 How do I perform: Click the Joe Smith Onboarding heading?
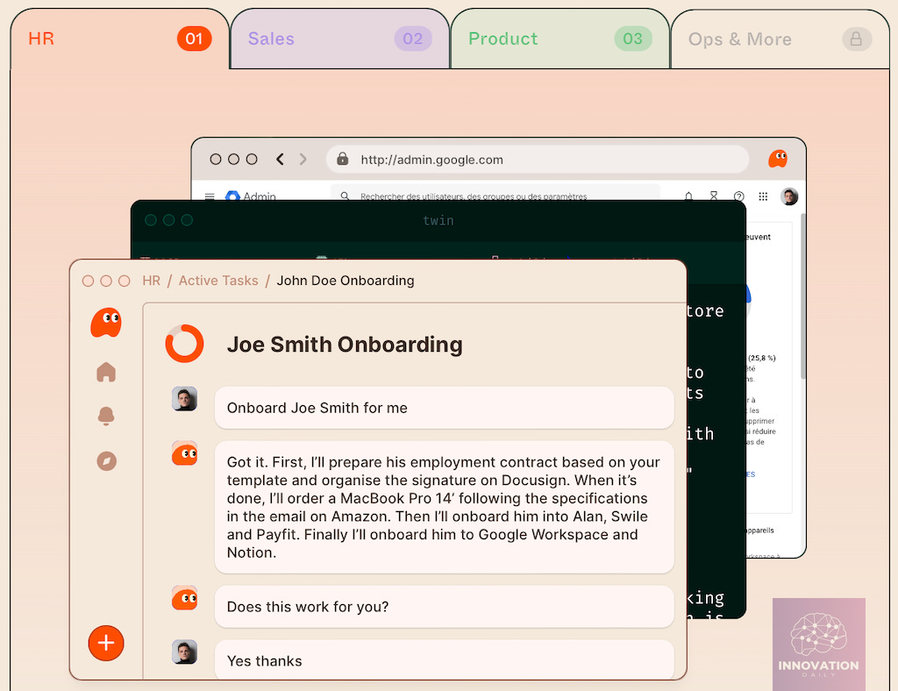click(x=345, y=345)
